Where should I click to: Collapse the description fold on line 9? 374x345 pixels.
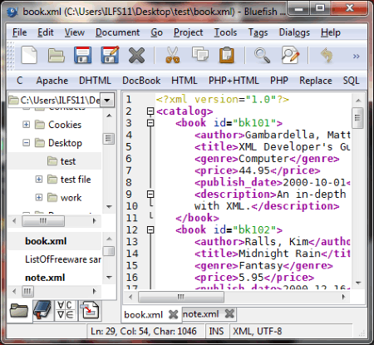[150, 194]
